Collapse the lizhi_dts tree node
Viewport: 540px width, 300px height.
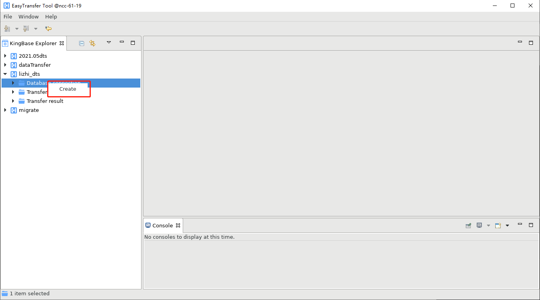click(x=5, y=74)
